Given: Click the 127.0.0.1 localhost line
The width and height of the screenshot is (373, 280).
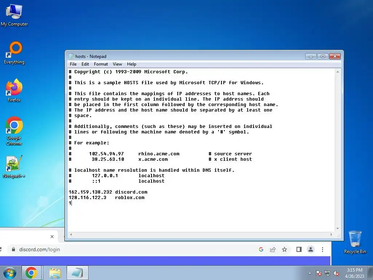Looking at the screenshot, I should tap(117, 175).
